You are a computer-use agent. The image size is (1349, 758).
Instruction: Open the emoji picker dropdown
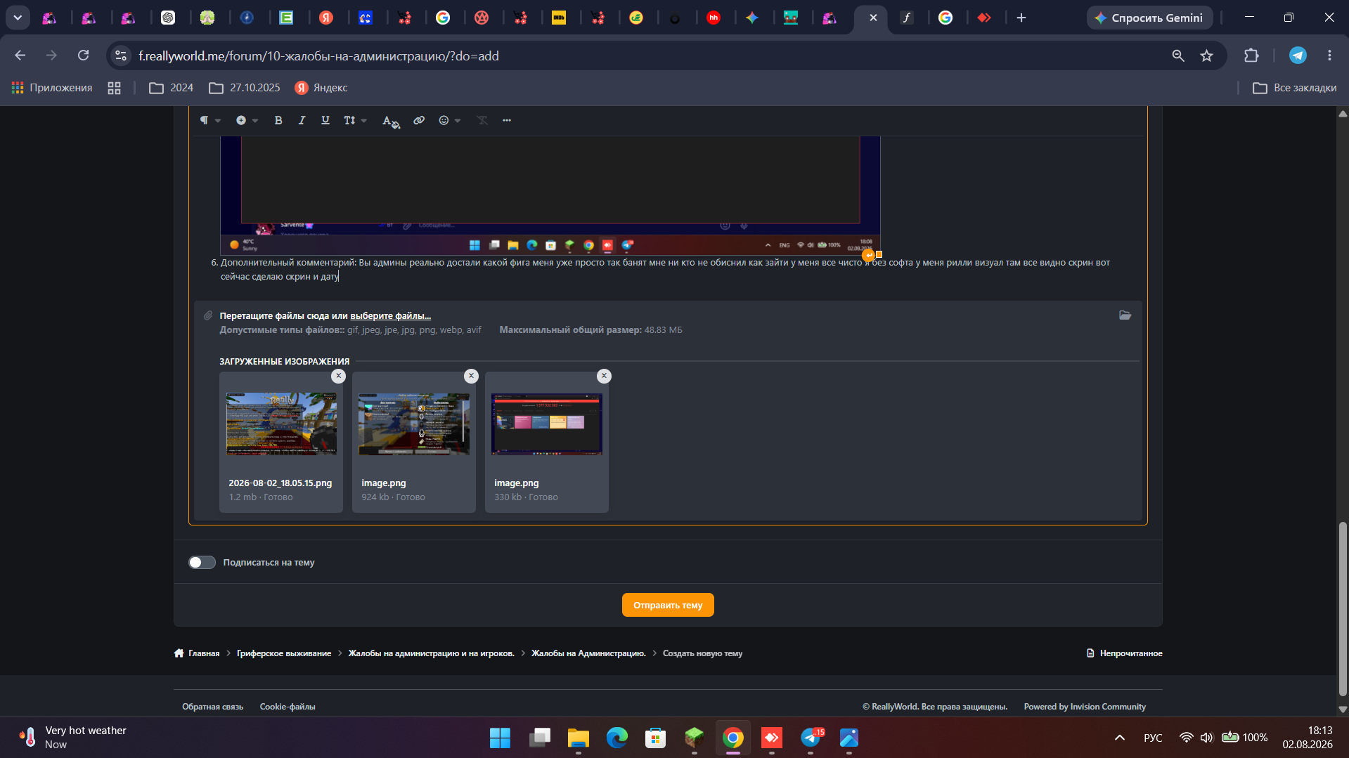coord(450,120)
